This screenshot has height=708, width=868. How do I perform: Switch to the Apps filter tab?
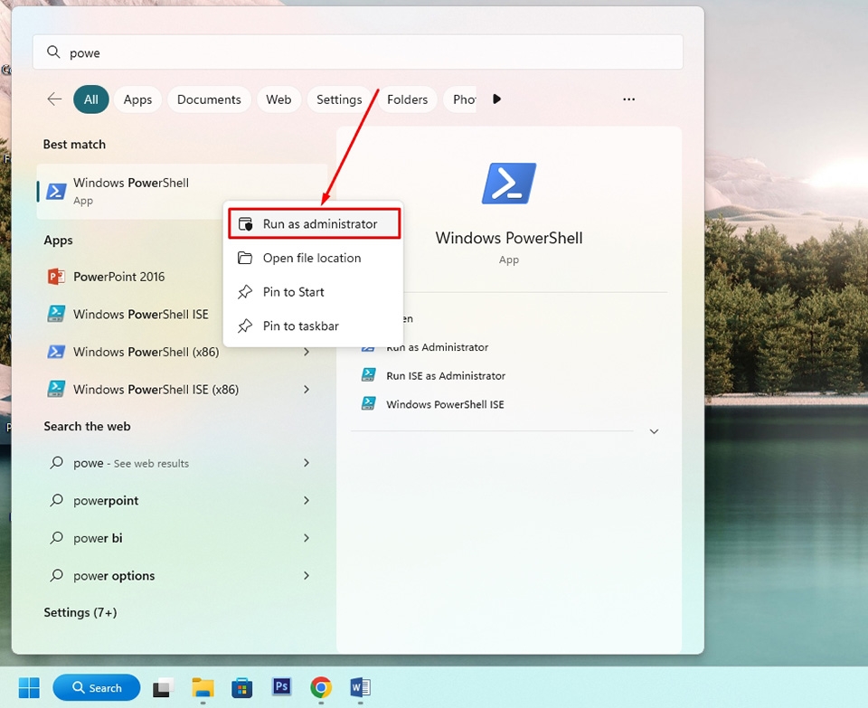(137, 99)
